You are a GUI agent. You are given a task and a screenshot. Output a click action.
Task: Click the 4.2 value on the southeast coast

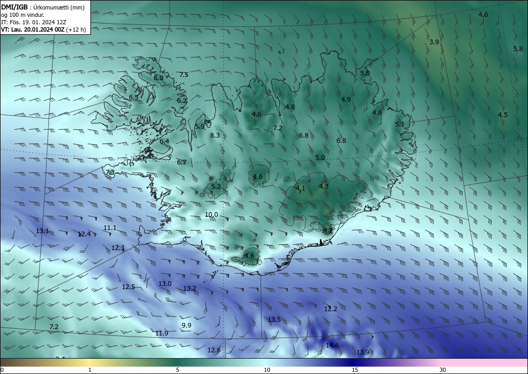[328, 231]
